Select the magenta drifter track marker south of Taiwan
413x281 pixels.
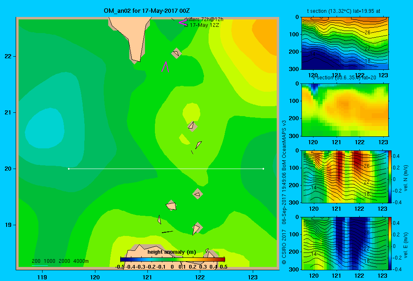(x=166, y=67)
